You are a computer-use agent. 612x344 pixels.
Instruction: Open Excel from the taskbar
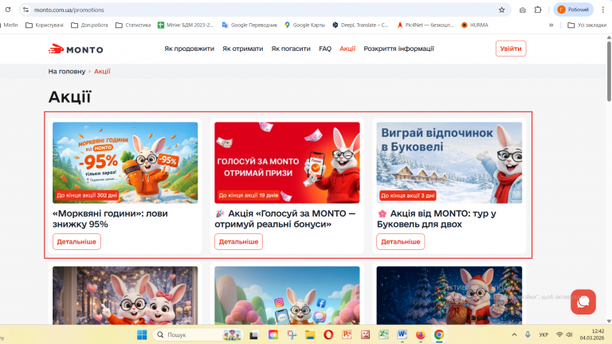click(x=384, y=334)
